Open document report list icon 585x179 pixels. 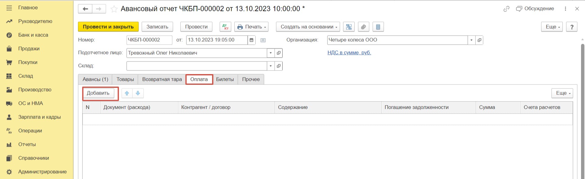point(378,27)
